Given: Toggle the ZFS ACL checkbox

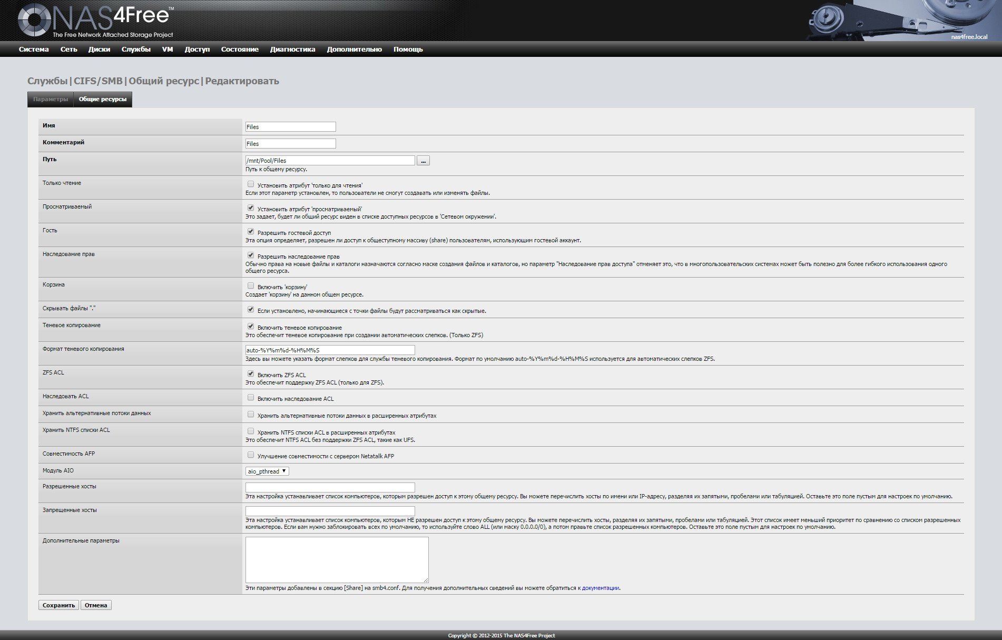Looking at the screenshot, I should tap(251, 374).
